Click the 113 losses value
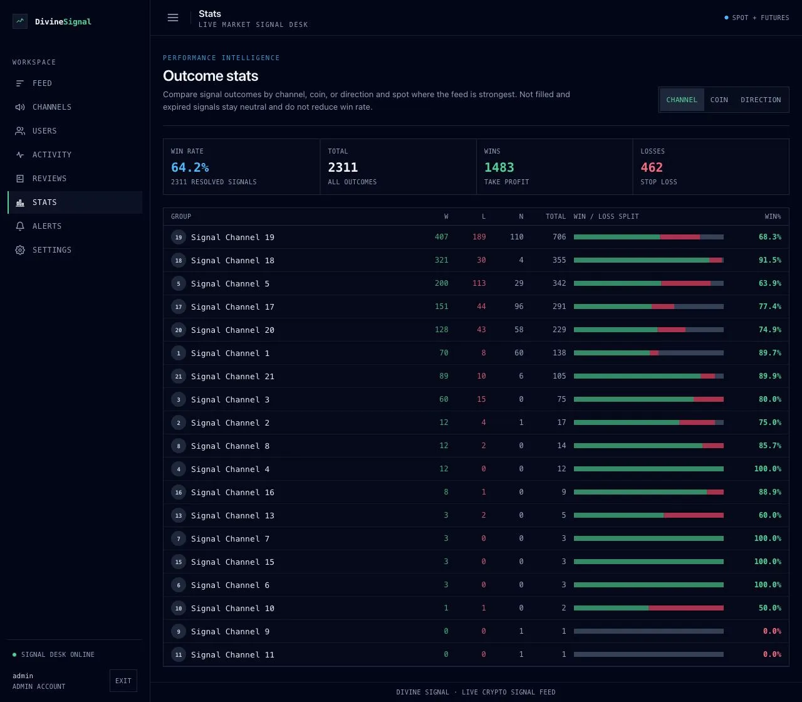802x702 pixels. click(x=479, y=283)
